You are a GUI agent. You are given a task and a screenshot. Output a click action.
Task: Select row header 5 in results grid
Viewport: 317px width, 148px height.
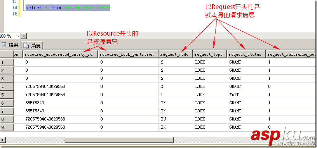pyautogui.click(x=7, y=95)
